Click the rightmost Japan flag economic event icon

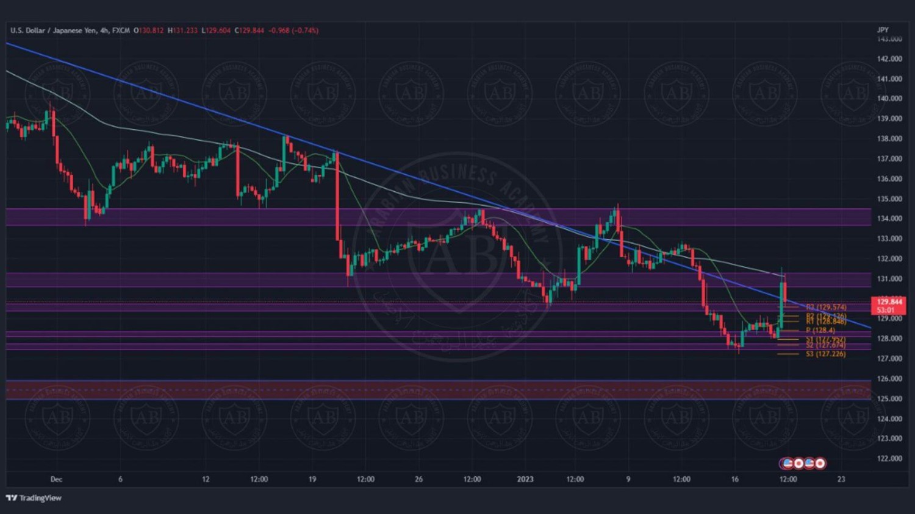tap(820, 463)
